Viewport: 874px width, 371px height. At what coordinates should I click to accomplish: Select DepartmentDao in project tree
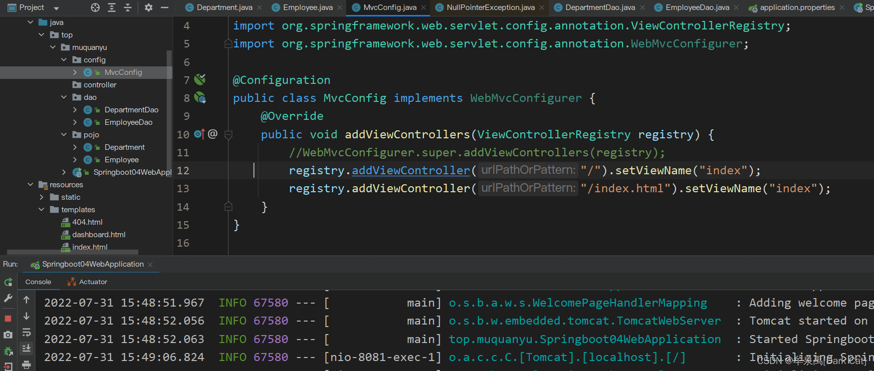click(131, 110)
